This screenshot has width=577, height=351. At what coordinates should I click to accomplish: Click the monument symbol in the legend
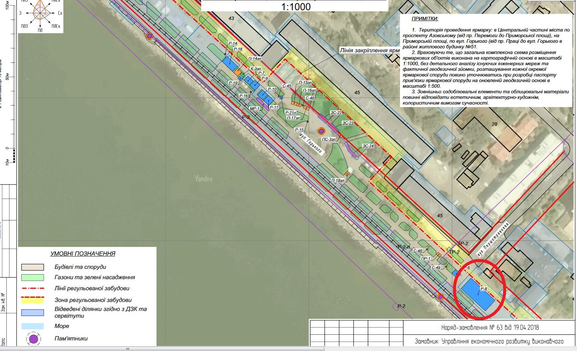(34, 339)
